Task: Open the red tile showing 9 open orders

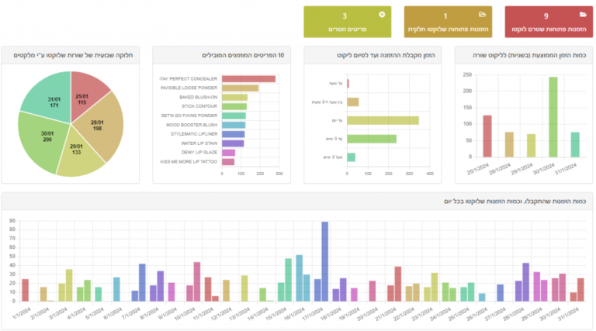Action: pos(549,22)
